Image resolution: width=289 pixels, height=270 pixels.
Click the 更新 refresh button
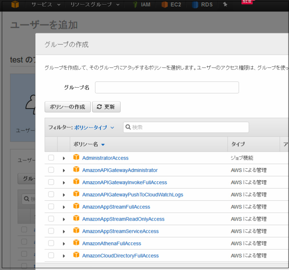pos(106,107)
